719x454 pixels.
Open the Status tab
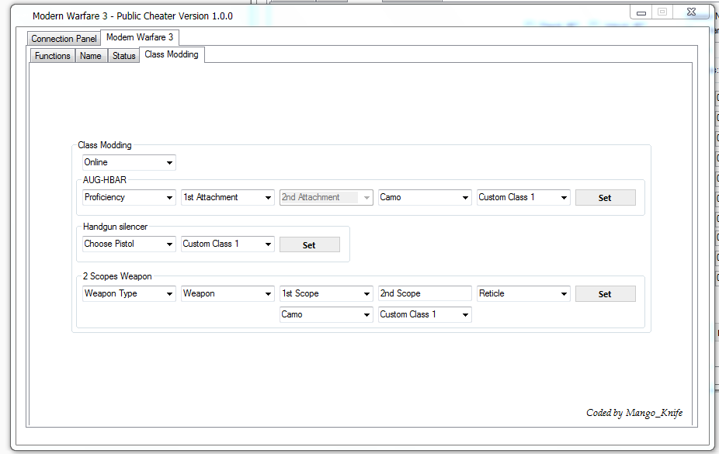[x=123, y=56]
